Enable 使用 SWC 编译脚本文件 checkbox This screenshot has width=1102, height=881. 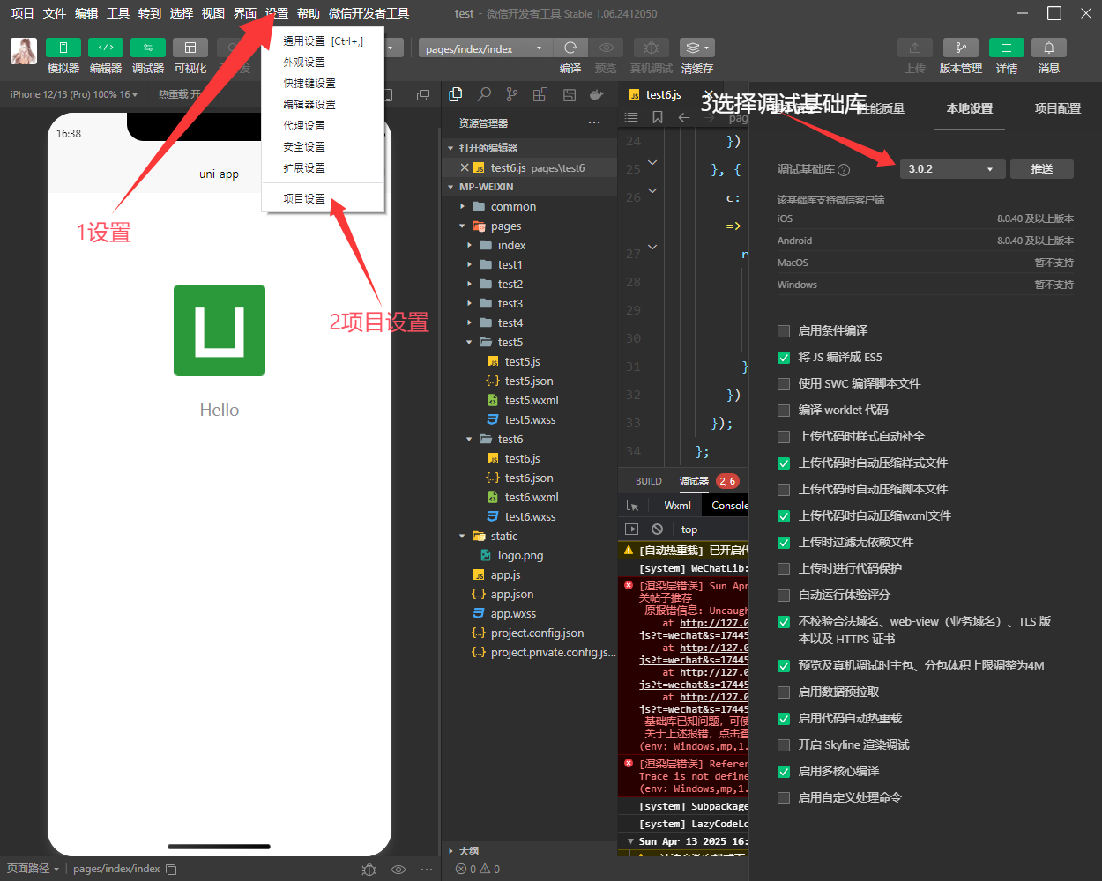point(784,384)
